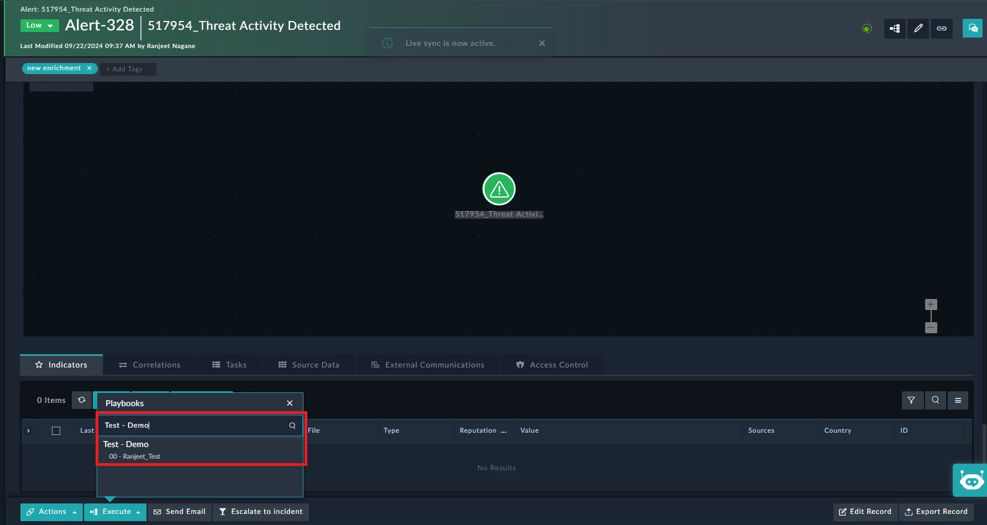Expand the grid row chevron
The image size is (987, 525).
(28, 431)
